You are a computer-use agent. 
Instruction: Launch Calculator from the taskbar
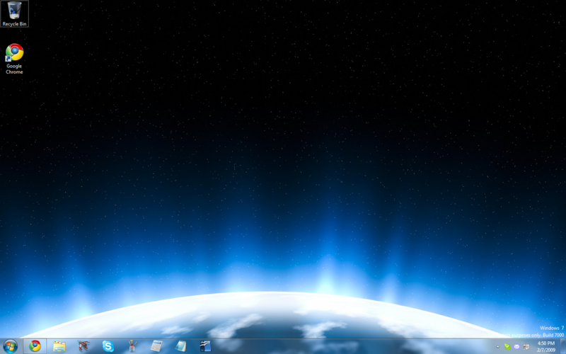[156, 346]
